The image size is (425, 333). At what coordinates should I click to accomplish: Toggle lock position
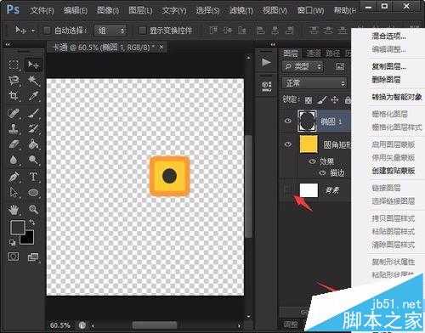coord(335,100)
